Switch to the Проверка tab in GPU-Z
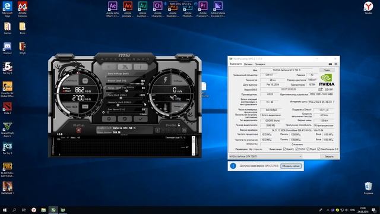 [259, 64]
